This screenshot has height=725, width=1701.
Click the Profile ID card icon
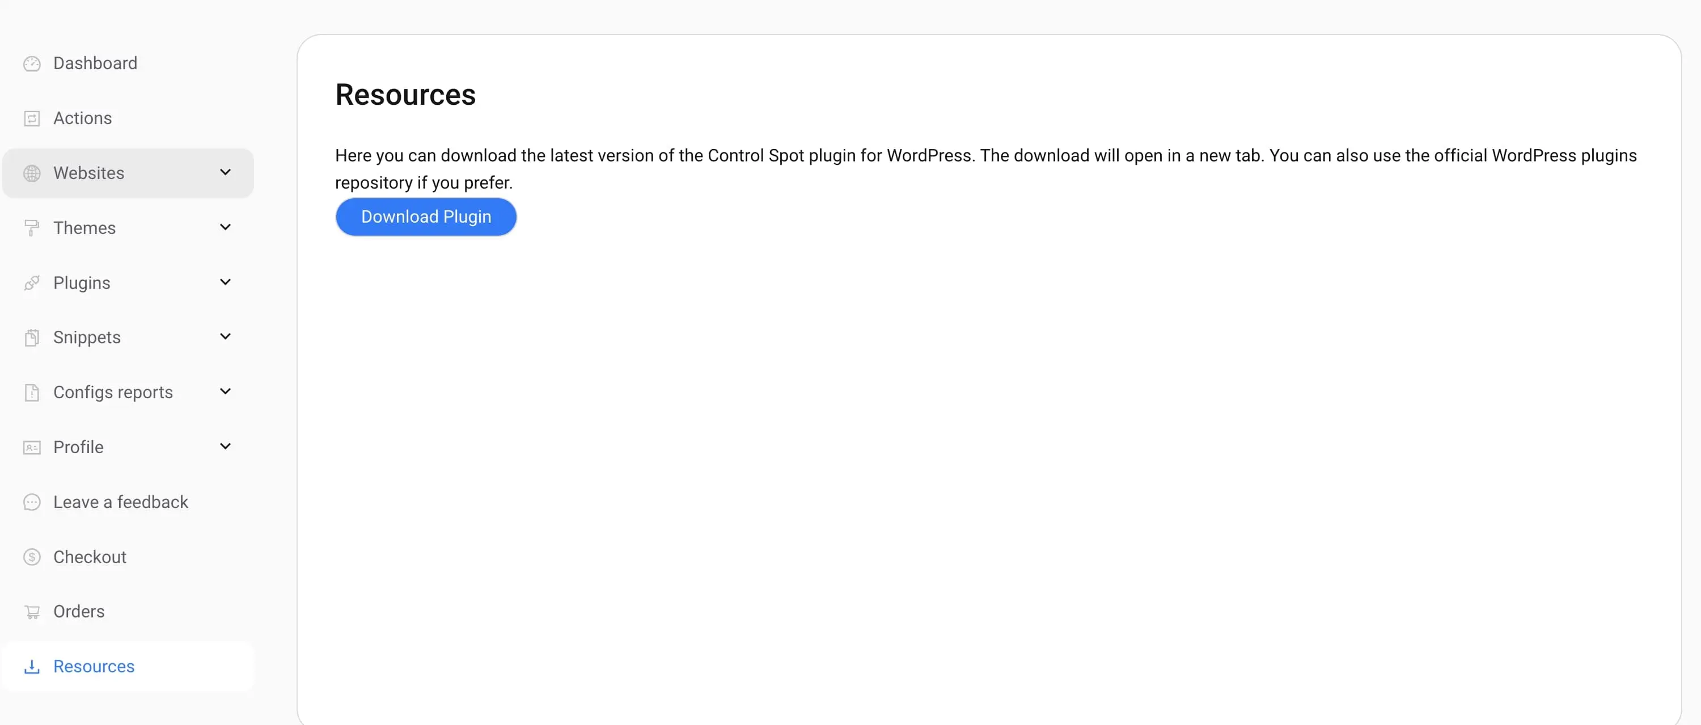32,446
